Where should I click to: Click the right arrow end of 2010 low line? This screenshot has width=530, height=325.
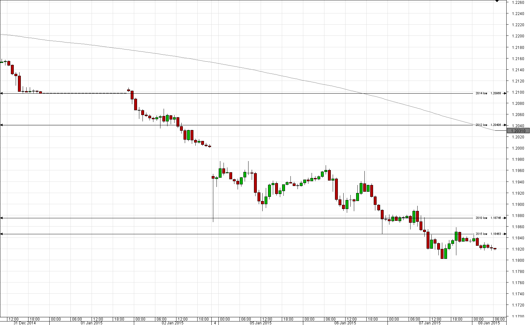pos(505,218)
